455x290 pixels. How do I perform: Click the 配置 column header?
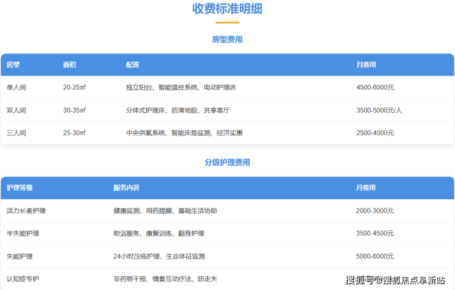(x=132, y=65)
